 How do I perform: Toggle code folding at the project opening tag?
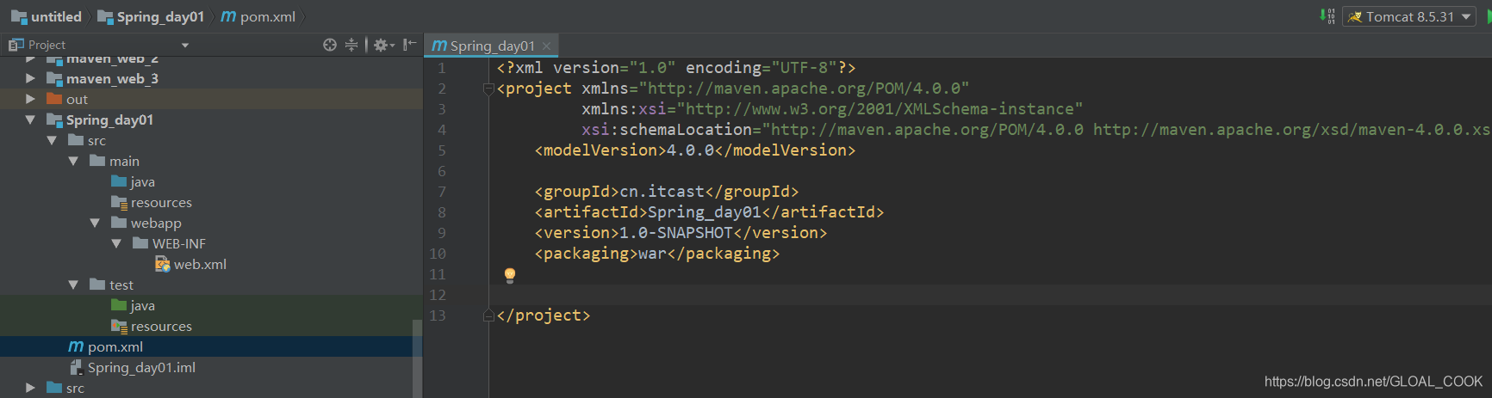(x=488, y=89)
